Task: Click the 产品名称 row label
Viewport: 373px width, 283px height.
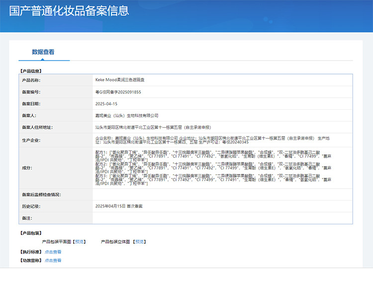Action: pos(31,80)
